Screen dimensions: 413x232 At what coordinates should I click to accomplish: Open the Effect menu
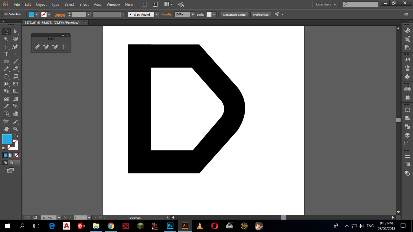click(x=84, y=5)
